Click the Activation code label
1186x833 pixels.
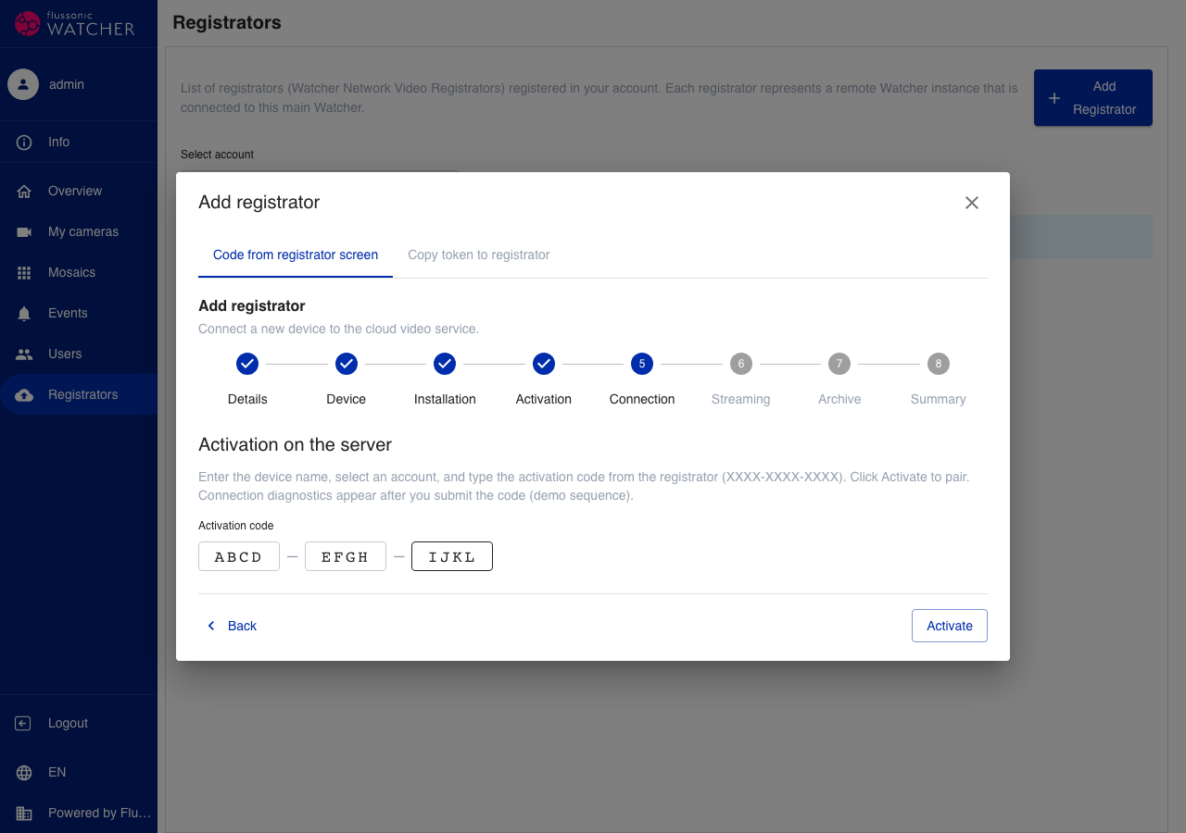(236, 526)
